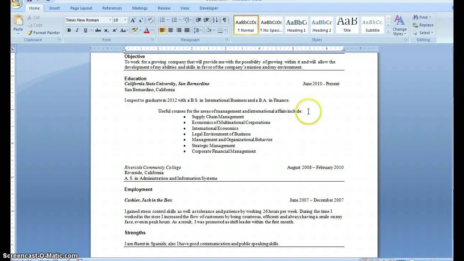Screen dimensions: 464x261
Task: Toggle Align Text Right
Action: pyautogui.click(x=179, y=30)
